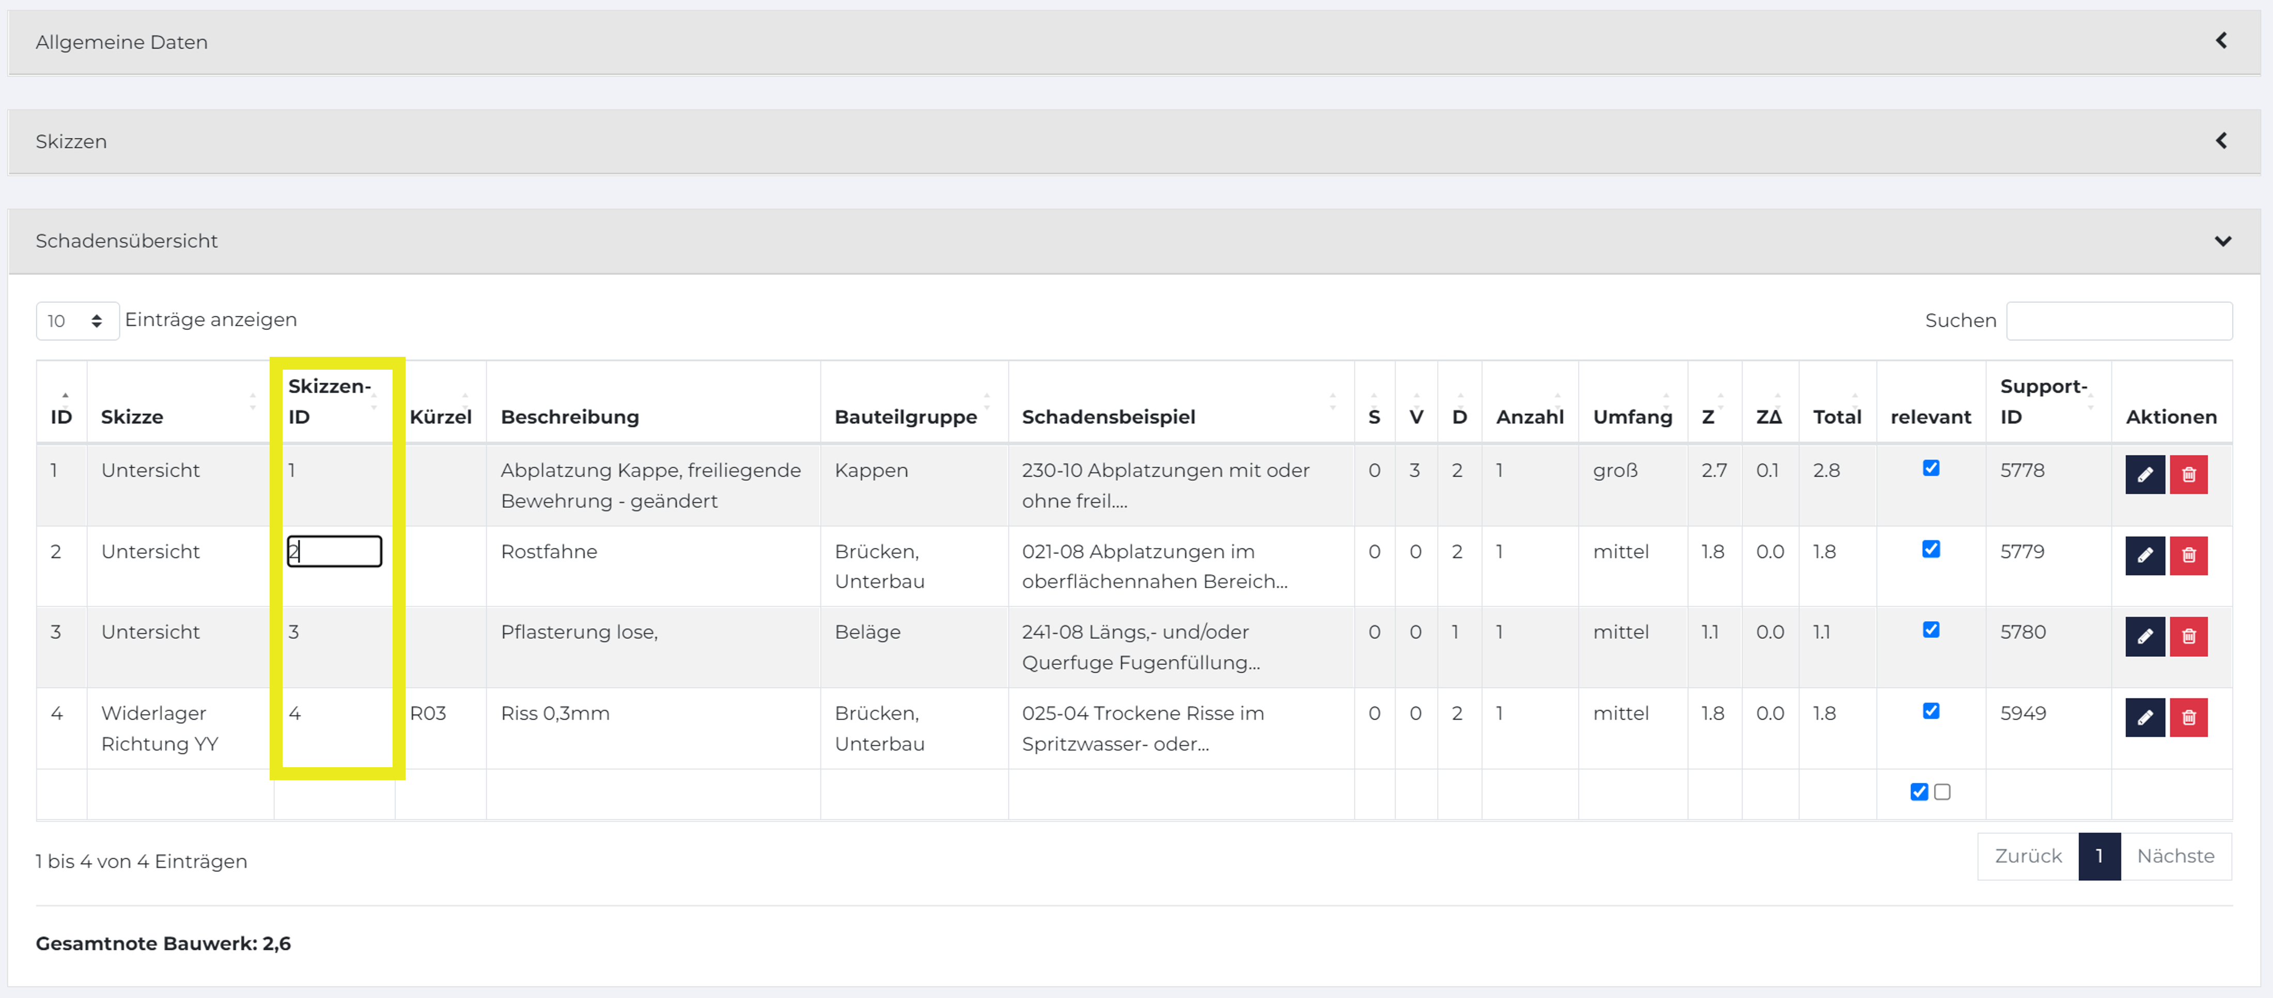The image size is (2273, 998).
Task: Toggle relevant checkbox for Support-ID 5949
Action: [1931, 710]
